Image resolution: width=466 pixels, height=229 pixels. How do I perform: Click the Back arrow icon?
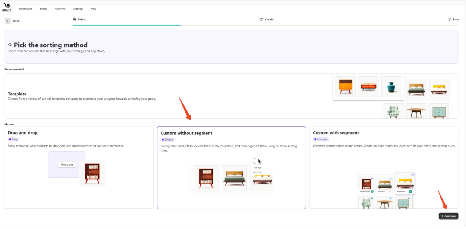click(x=8, y=21)
